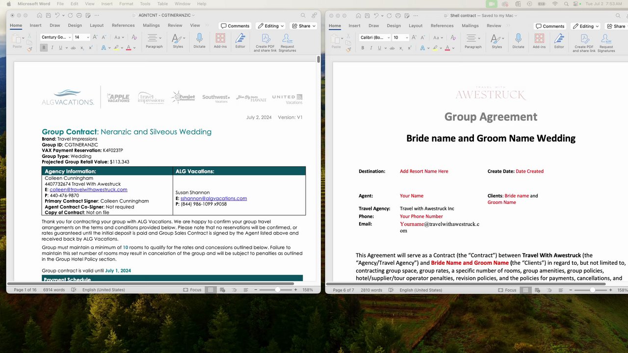Click Comments button in the AGNTCNT window
Viewport: 628px width, 353px height.
[x=235, y=26]
